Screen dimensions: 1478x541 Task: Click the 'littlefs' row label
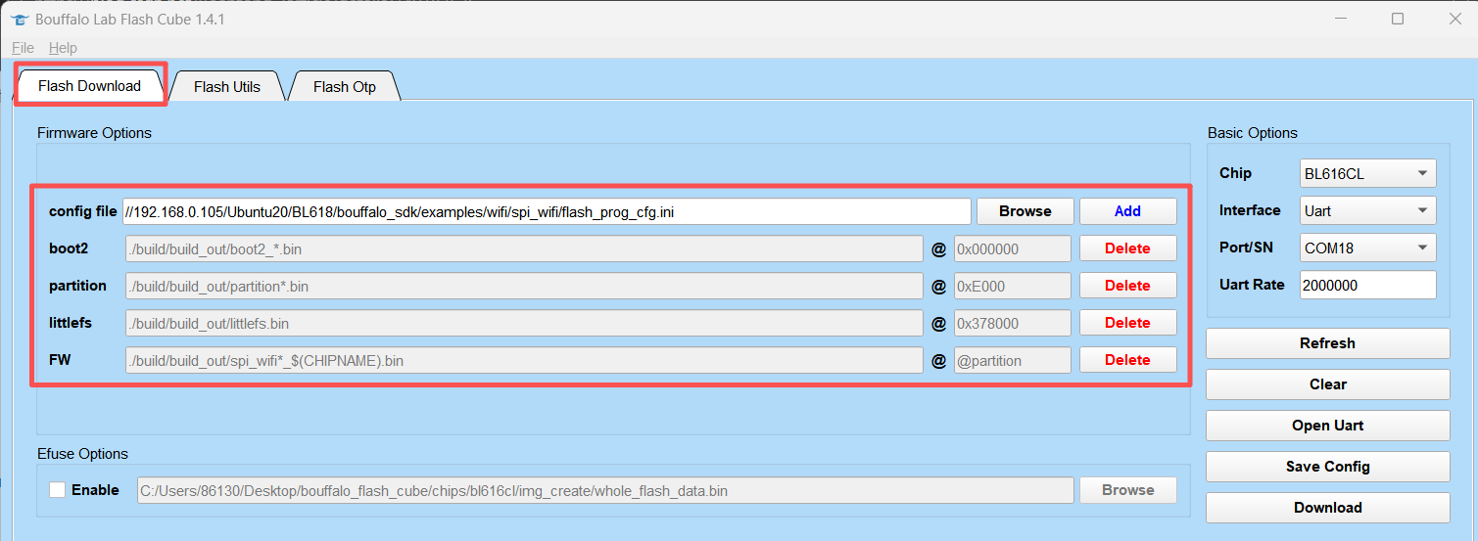click(x=72, y=323)
